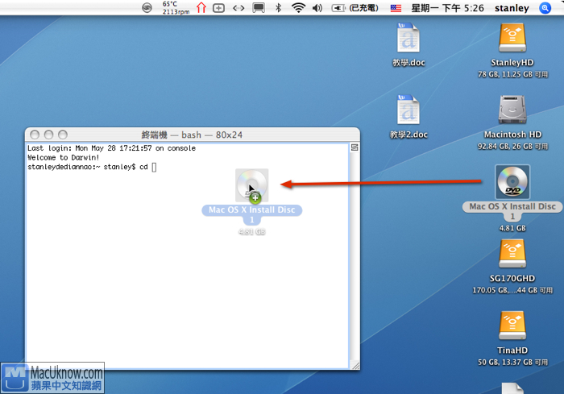Viewport: 564px width, 394px height.
Task: Select the TinaHD drive icon
Action: coord(512,326)
